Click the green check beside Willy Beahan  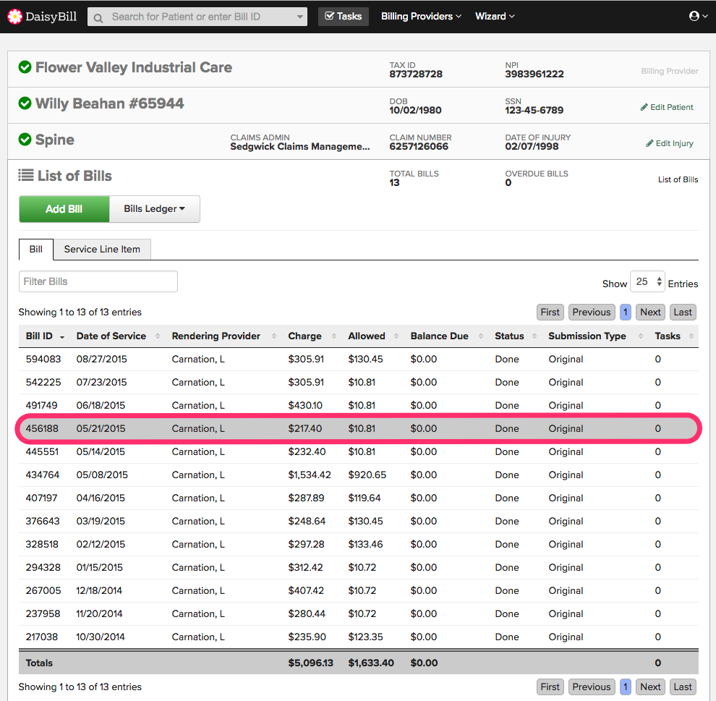point(25,103)
